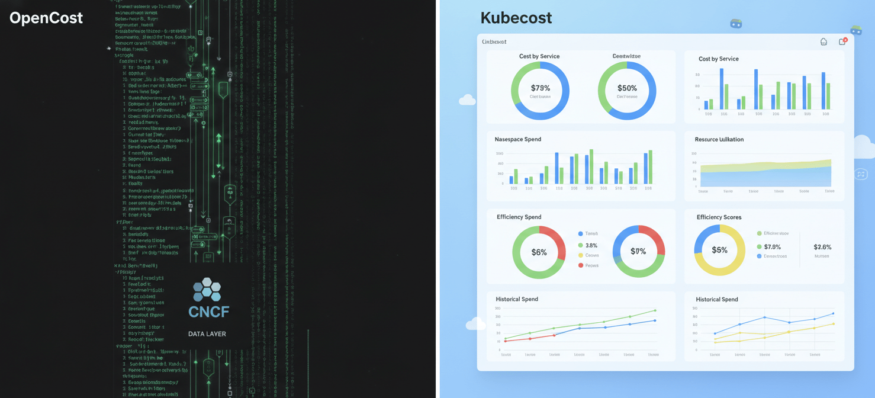Viewport: 875px width, 398px height.
Task: Click the Resource Utilization area chart
Action: click(765, 172)
